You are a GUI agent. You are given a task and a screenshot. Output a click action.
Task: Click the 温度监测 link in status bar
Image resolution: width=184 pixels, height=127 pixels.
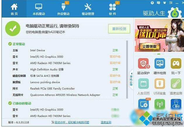point(106,122)
